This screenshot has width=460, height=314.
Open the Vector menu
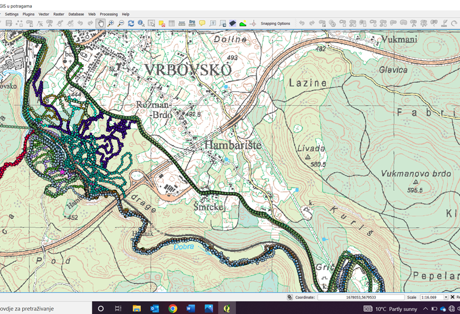click(43, 14)
